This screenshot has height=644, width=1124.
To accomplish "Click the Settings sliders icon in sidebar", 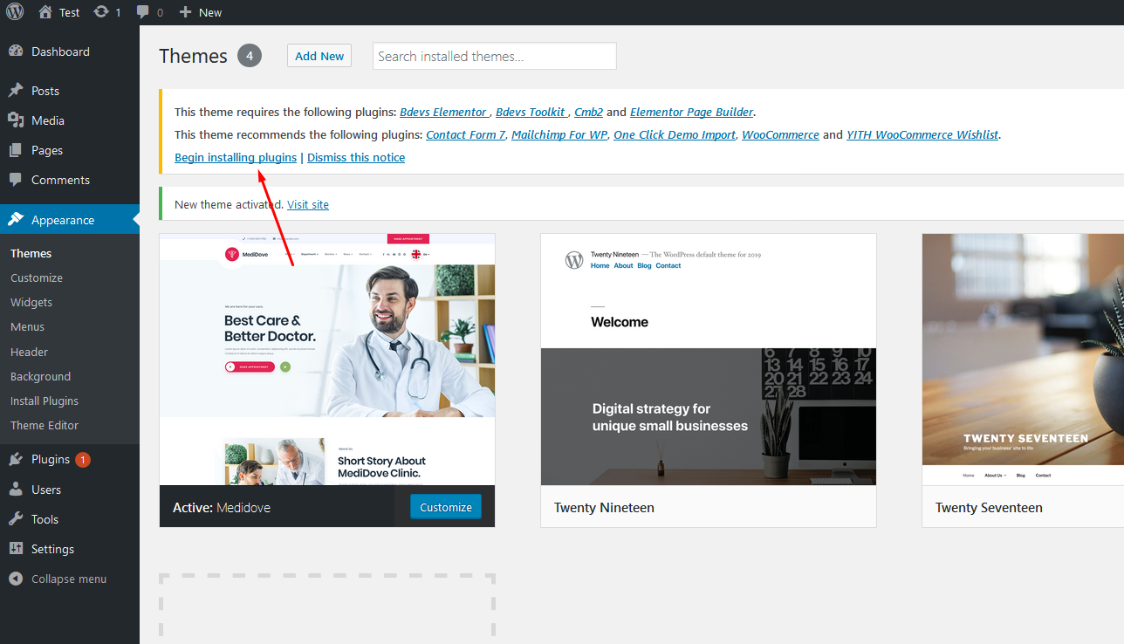I will click(16, 549).
